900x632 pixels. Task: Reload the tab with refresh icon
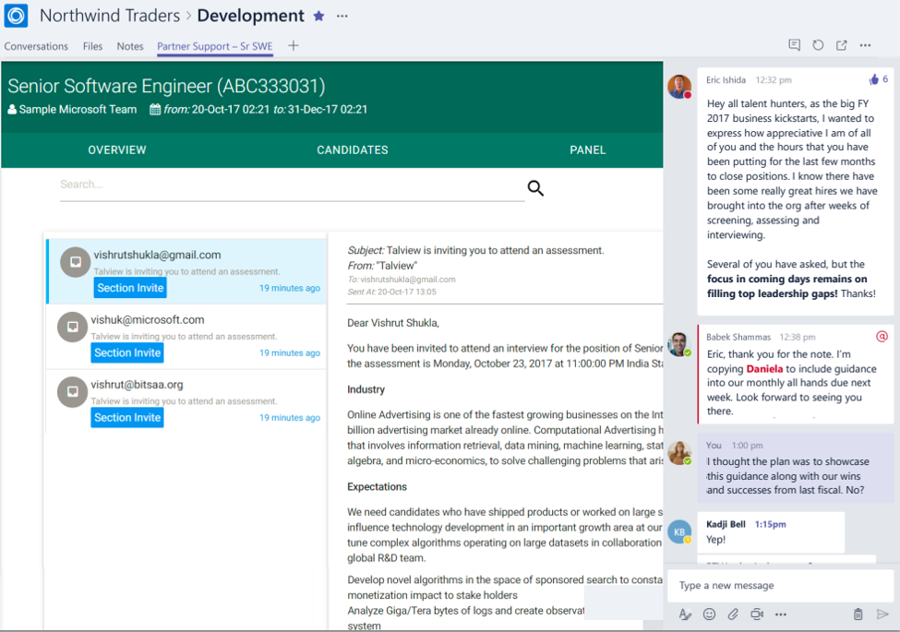818,45
